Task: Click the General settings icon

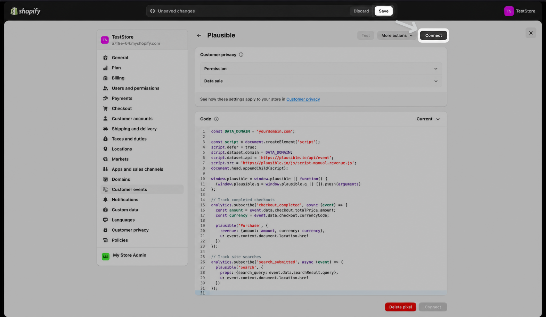Action: coord(105,58)
